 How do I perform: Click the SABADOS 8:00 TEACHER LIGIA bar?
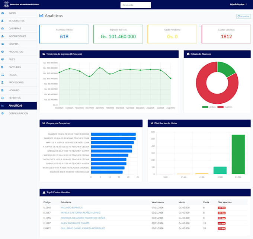(107, 172)
